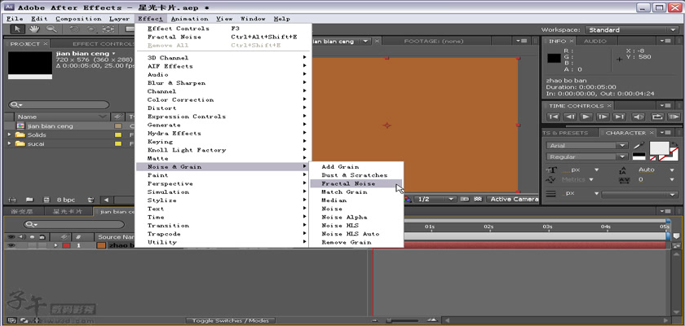685x326 pixels.
Task: Expand the Solids folder
Action: tap(10, 134)
